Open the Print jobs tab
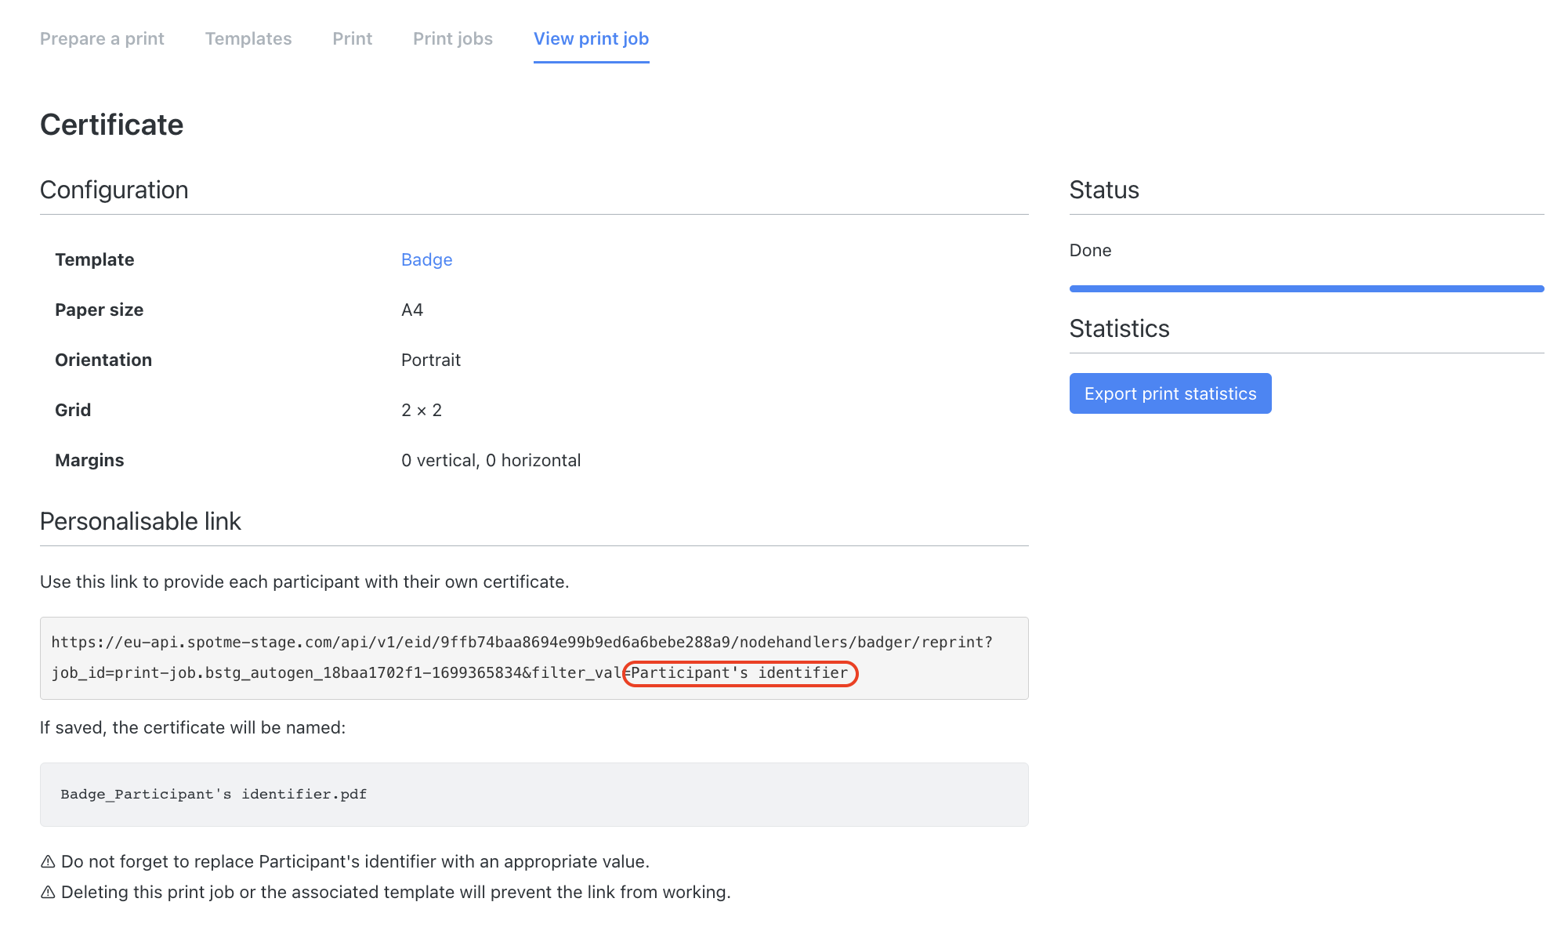The image size is (1550, 931). pos(452,38)
